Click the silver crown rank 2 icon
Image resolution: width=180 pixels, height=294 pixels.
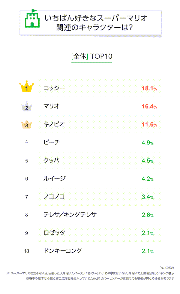[27, 106]
